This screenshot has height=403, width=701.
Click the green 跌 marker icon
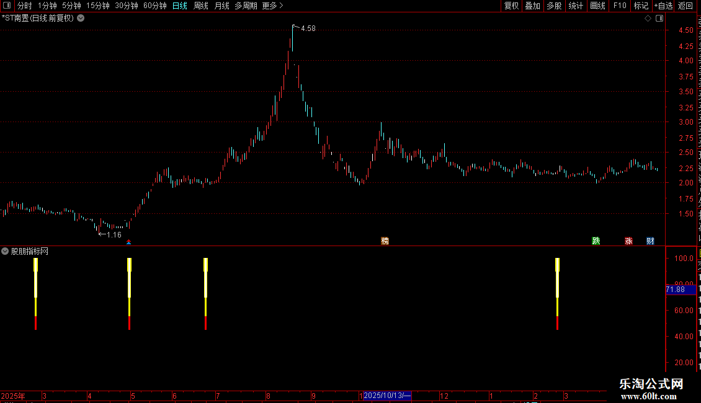pyautogui.click(x=596, y=241)
